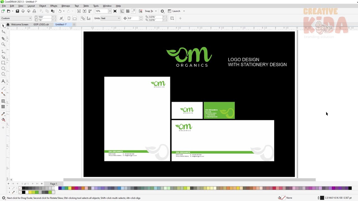Select the Transparency checkerboard tool
This screenshot has width=358, height=201.
(x=3, y=107)
